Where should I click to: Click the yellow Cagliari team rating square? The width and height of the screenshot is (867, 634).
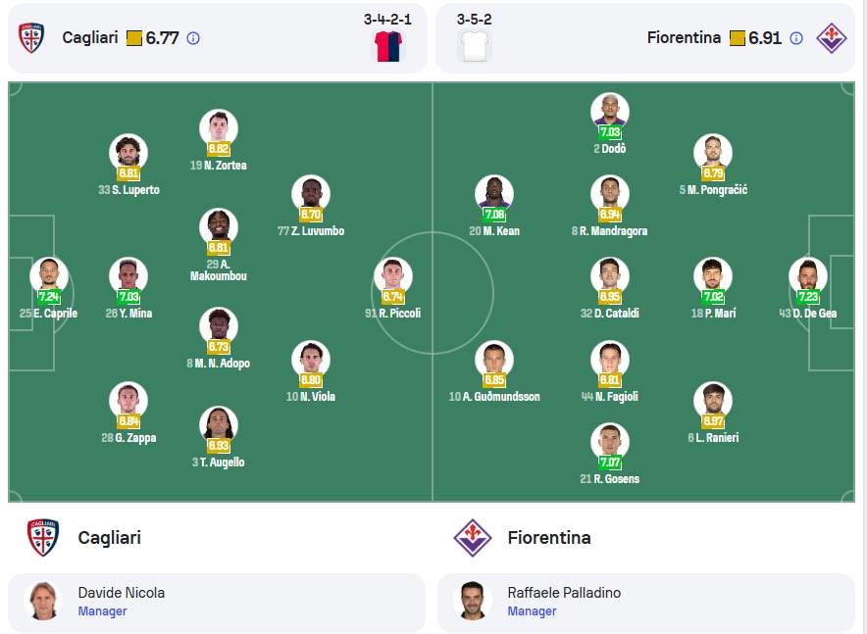tap(134, 38)
